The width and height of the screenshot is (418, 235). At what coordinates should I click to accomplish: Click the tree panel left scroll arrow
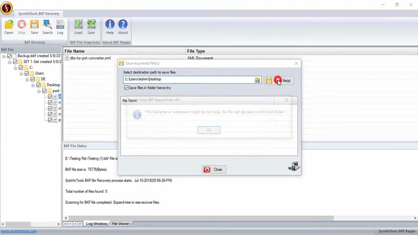click(3, 225)
